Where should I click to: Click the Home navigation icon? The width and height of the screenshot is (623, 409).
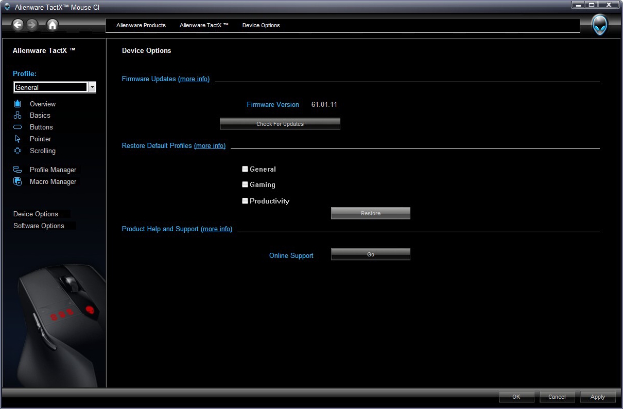point(52,24)
